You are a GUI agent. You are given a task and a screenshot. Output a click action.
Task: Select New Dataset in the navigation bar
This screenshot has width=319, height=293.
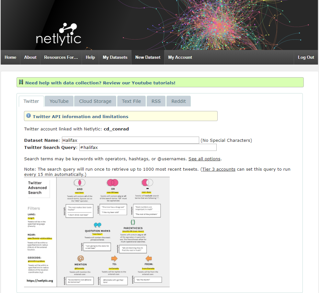tap(148, 57)
